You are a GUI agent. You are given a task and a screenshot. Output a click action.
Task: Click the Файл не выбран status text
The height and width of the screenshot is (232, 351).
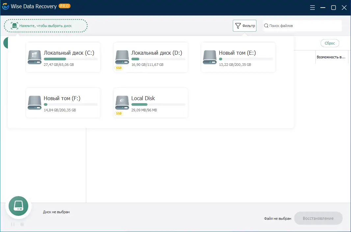point(278,218)
